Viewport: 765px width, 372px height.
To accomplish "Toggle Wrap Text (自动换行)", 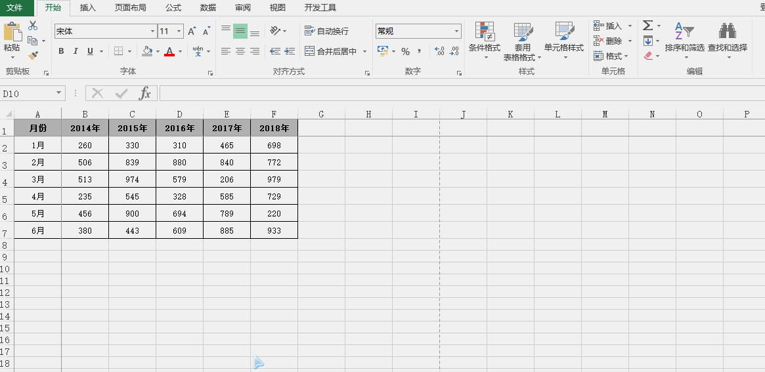I will click(x=326, y=31).
